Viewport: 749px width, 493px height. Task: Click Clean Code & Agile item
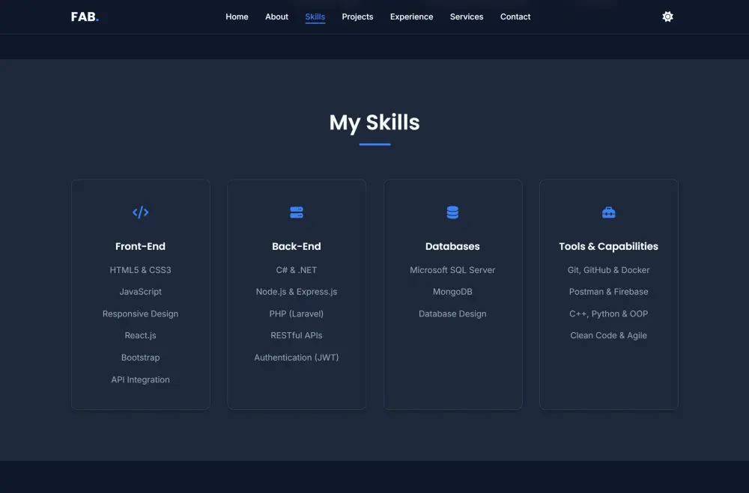coord(608,335)
